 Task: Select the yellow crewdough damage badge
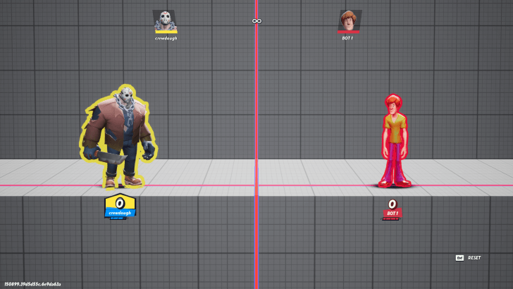120,207
